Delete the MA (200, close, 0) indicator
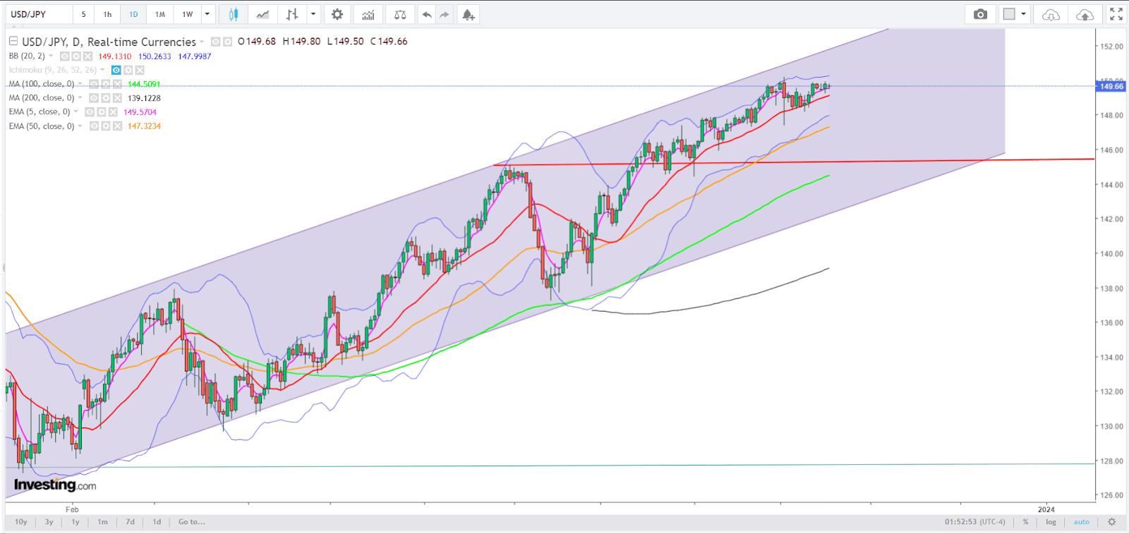 click(x=116, y=98)
